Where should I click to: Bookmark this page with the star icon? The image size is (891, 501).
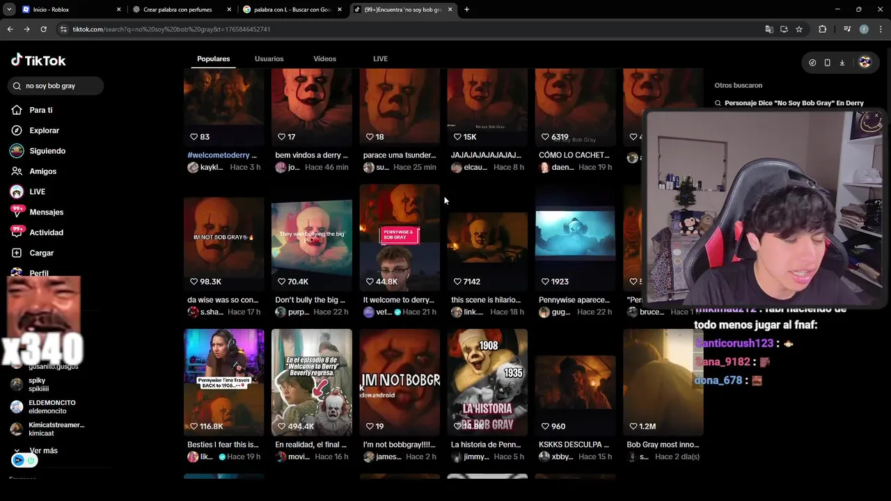pyautogui.click(x=799, y=29)
